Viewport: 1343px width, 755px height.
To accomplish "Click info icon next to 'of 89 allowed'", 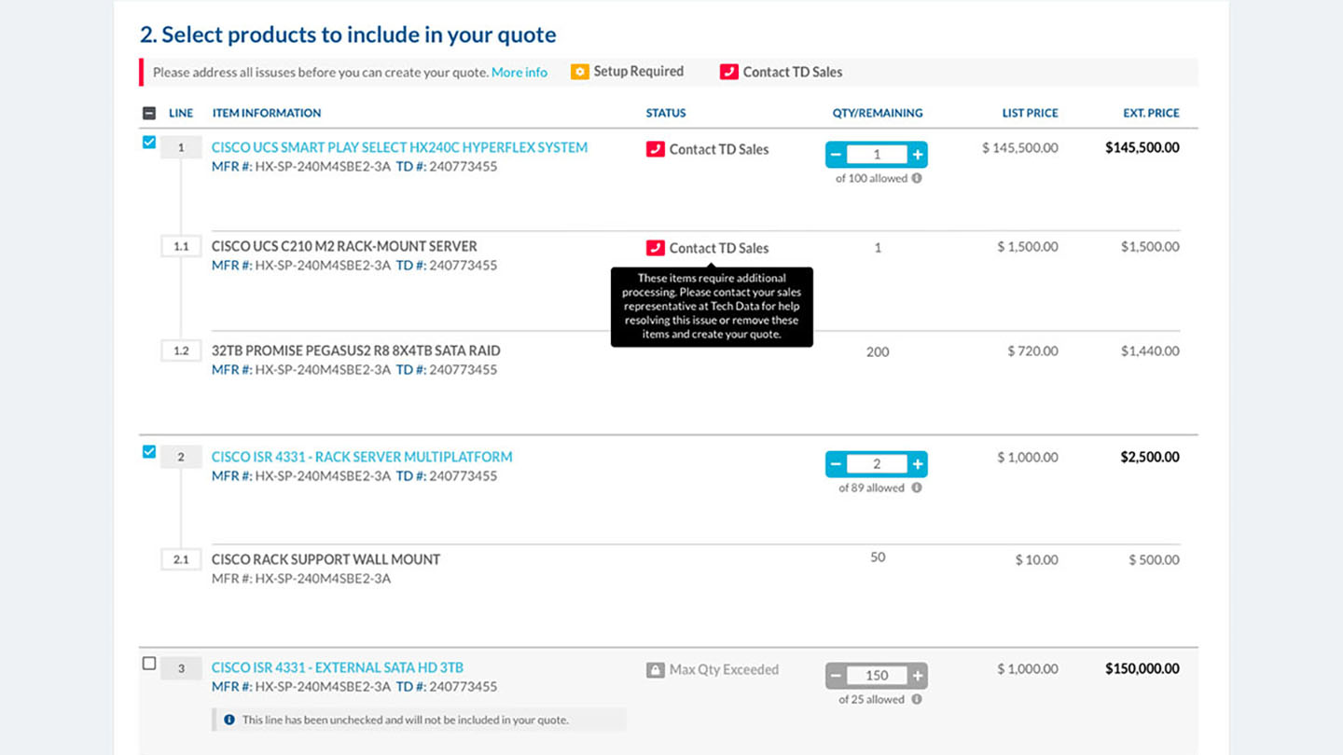I will point(917,487).
